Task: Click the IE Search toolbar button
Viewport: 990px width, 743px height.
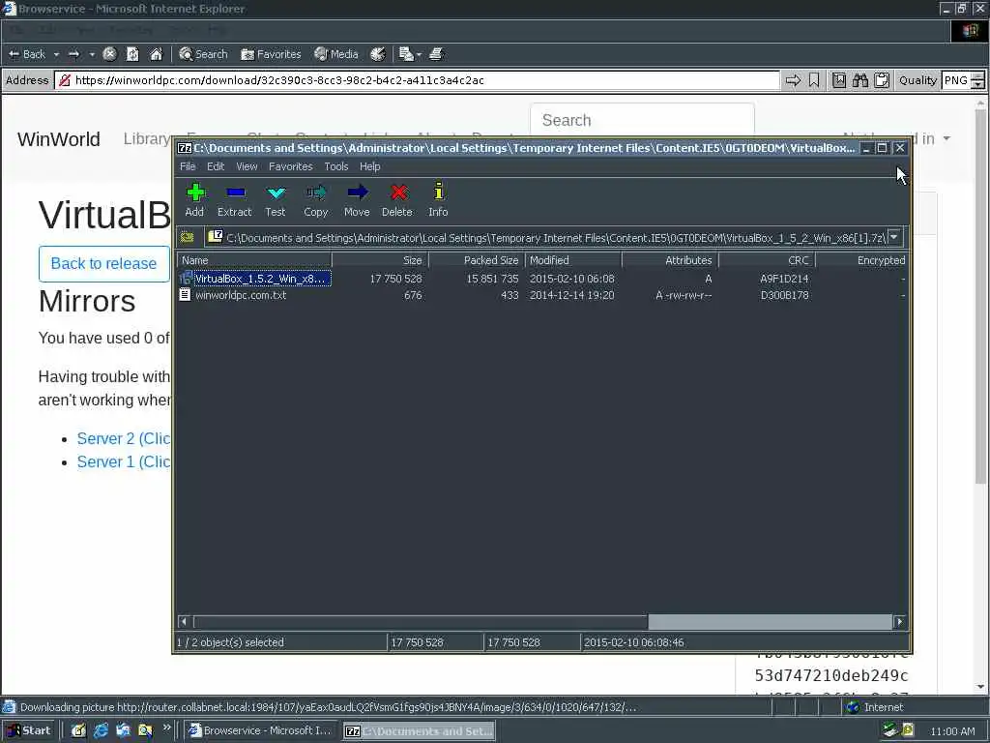Action: [x=203, y=54]
